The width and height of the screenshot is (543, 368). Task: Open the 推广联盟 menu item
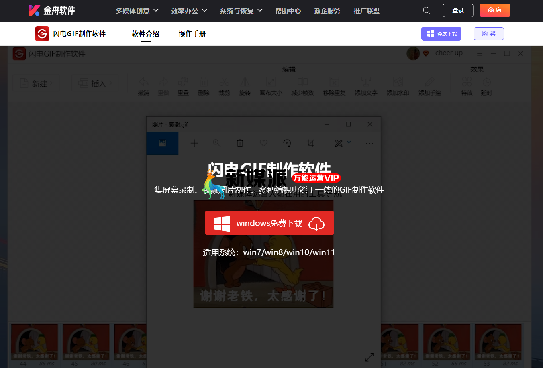(x=367, y=11)
